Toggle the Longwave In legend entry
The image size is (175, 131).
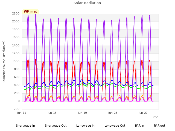point(83,126)
